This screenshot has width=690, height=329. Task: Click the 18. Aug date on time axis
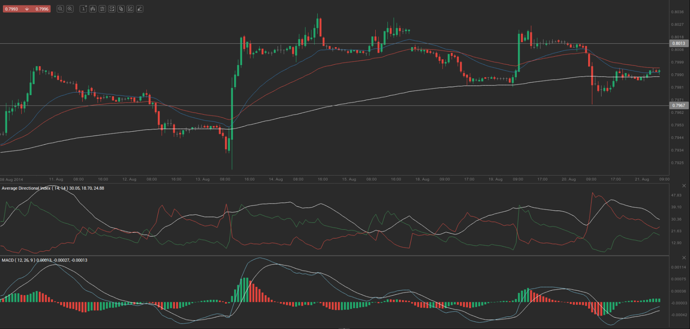tap(422, 179)
